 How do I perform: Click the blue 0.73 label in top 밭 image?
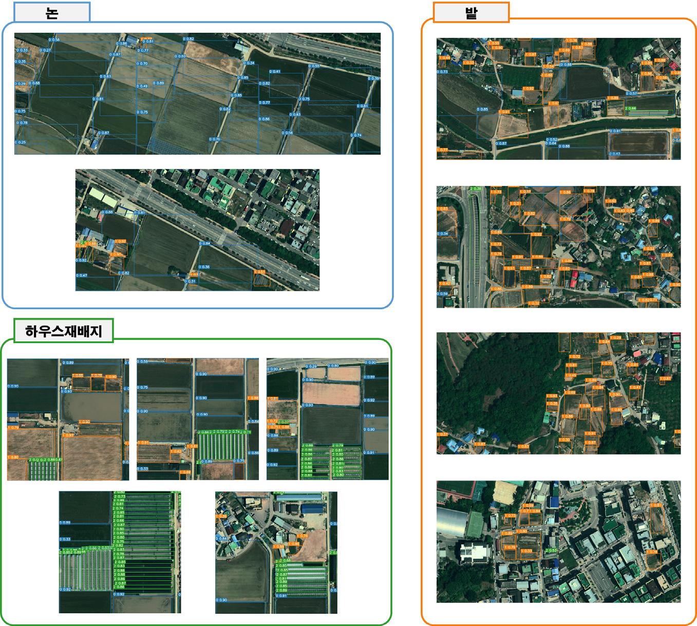click(442, 72)
